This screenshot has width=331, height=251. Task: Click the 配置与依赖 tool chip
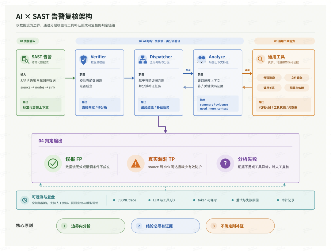[297, 88]
